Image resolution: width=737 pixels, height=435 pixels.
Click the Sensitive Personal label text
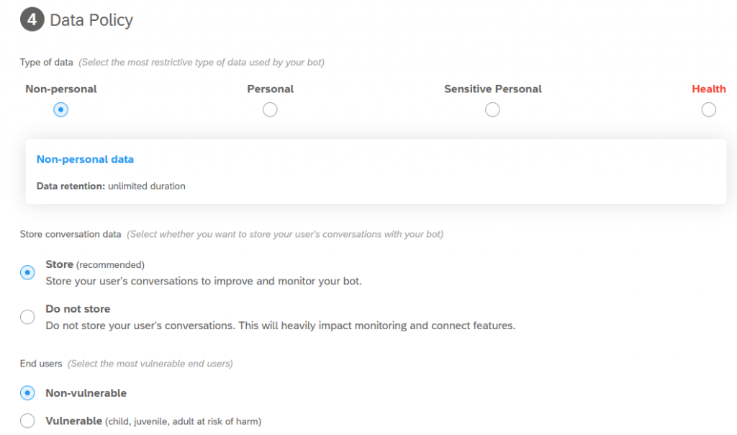[492, 89]
